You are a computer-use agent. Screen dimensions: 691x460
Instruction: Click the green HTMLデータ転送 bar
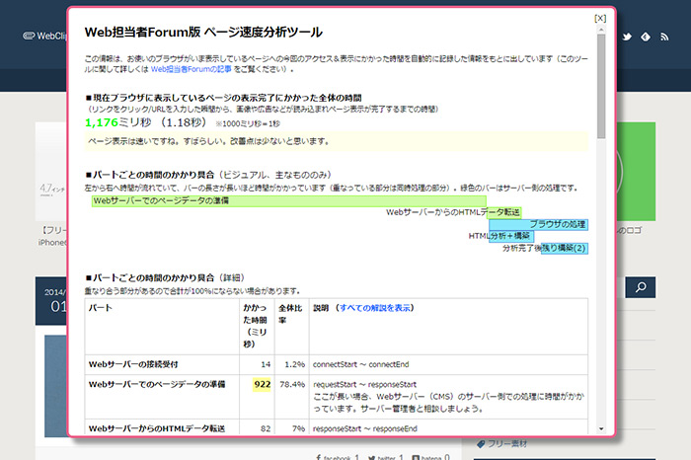pos(503,213)
